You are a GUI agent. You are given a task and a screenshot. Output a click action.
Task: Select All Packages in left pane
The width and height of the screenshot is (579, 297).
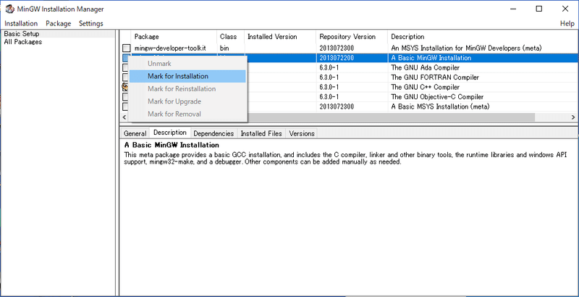pos(23,42)
